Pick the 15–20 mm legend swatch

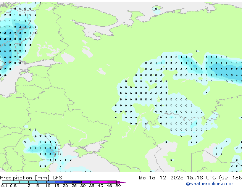(x=59, y=182)
